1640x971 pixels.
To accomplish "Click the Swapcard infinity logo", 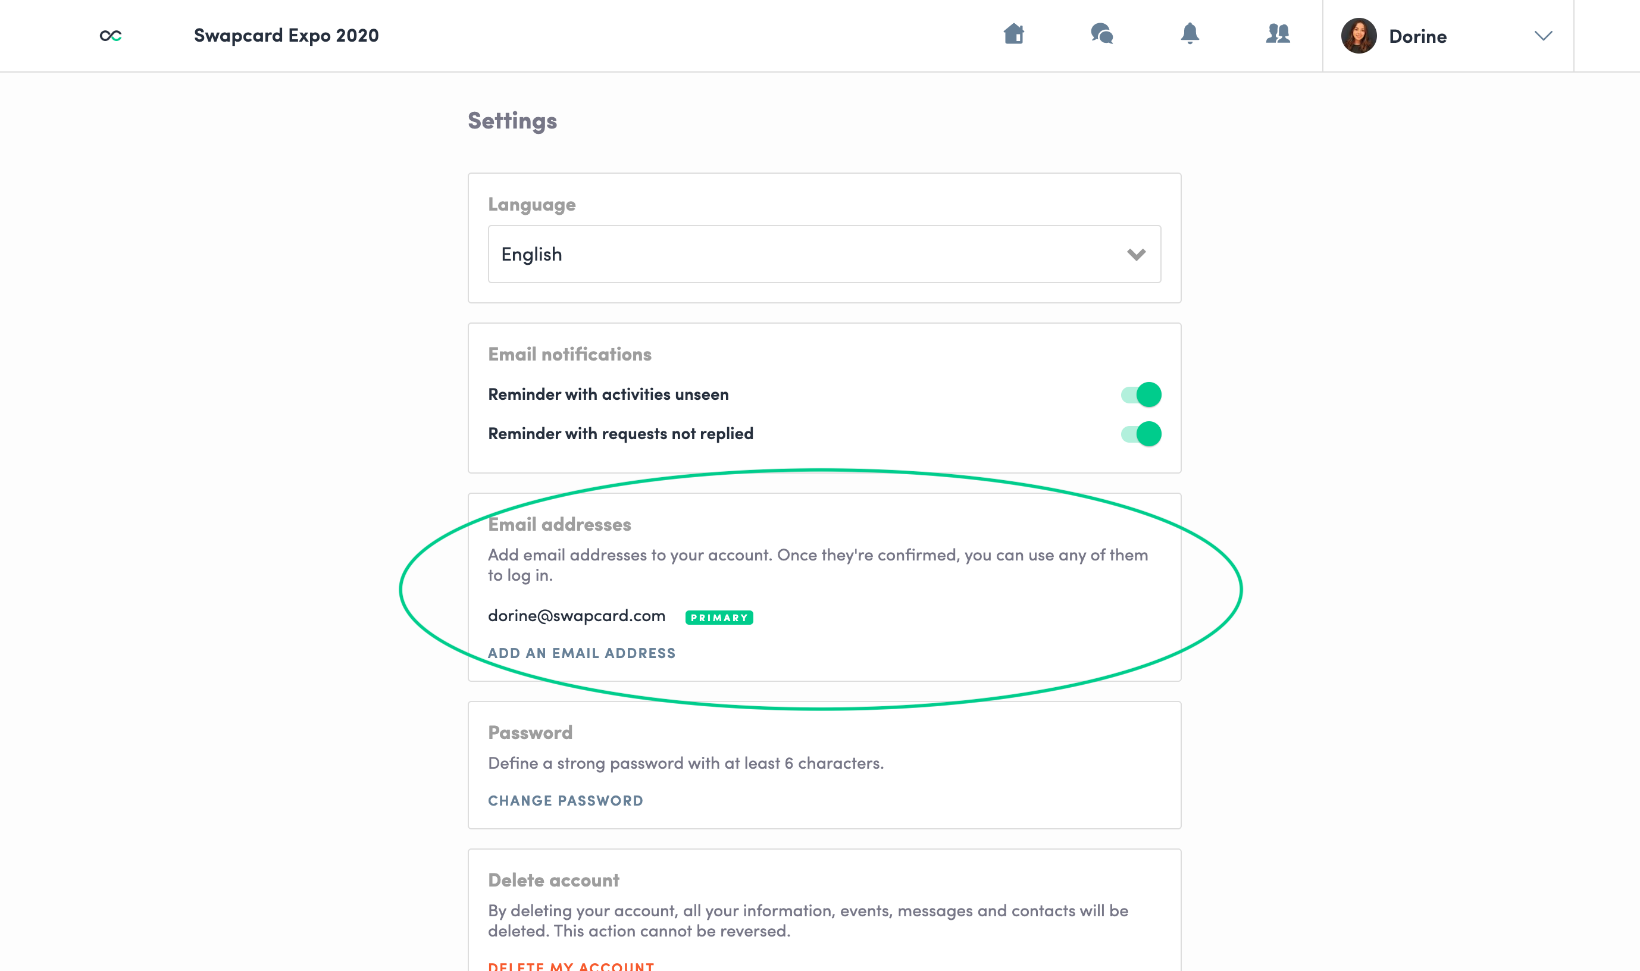I will pyautogui.click(x=111, y=35).
